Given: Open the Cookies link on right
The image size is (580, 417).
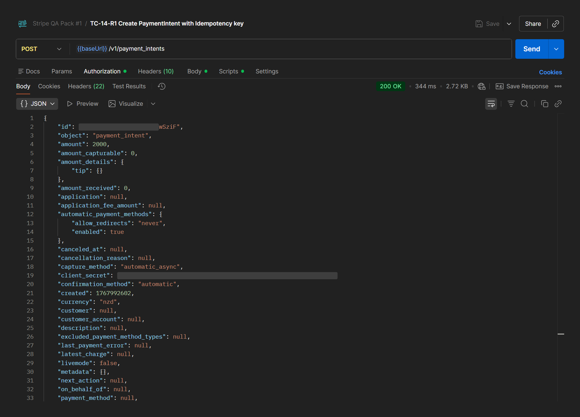Looking at the screenshot, I should [x=550, y=72].
